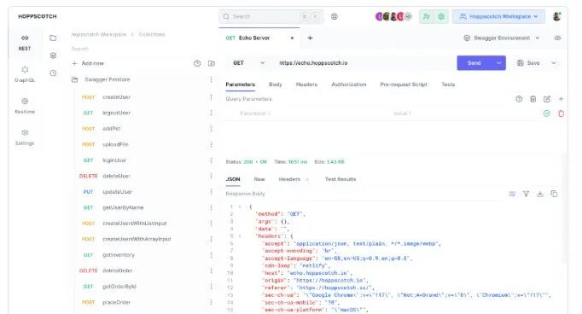This screenshot has width=582, height=314.
Task: Filter the response body with funnel icon
Action: pos(526,194)
